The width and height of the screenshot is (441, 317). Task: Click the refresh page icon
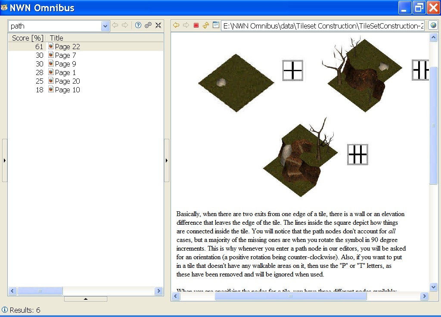coord(206,25)
